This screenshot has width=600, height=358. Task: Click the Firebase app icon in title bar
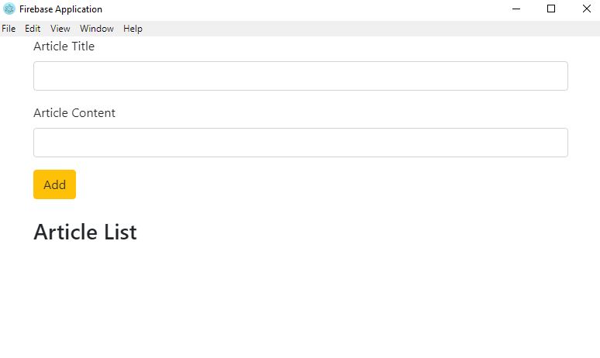pos(9,9)
